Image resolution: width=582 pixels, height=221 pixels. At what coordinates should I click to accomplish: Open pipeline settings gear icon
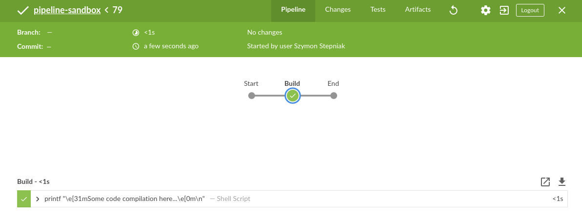[x=485, y=10]
